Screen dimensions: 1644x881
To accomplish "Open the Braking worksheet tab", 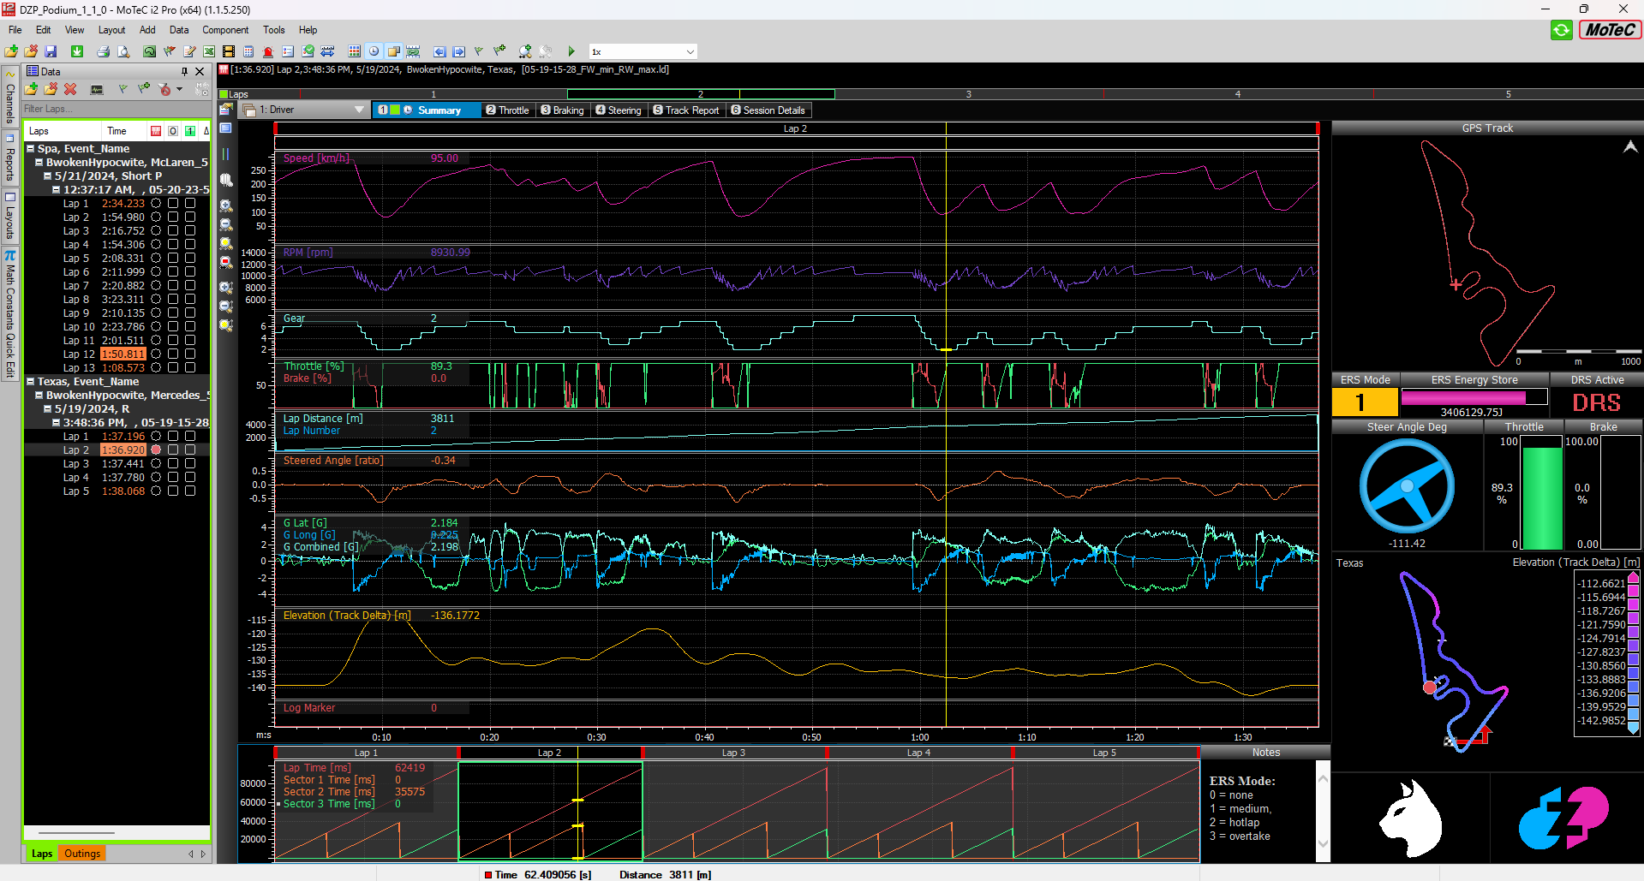I will click(562, 110).
